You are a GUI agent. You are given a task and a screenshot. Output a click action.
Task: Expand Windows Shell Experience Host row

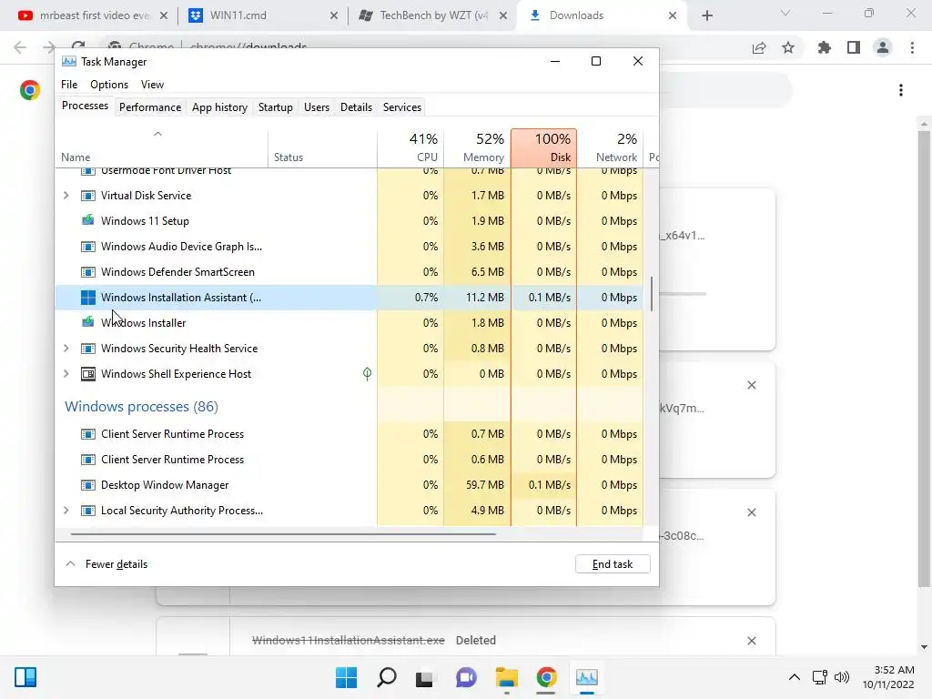pos(66,374)
